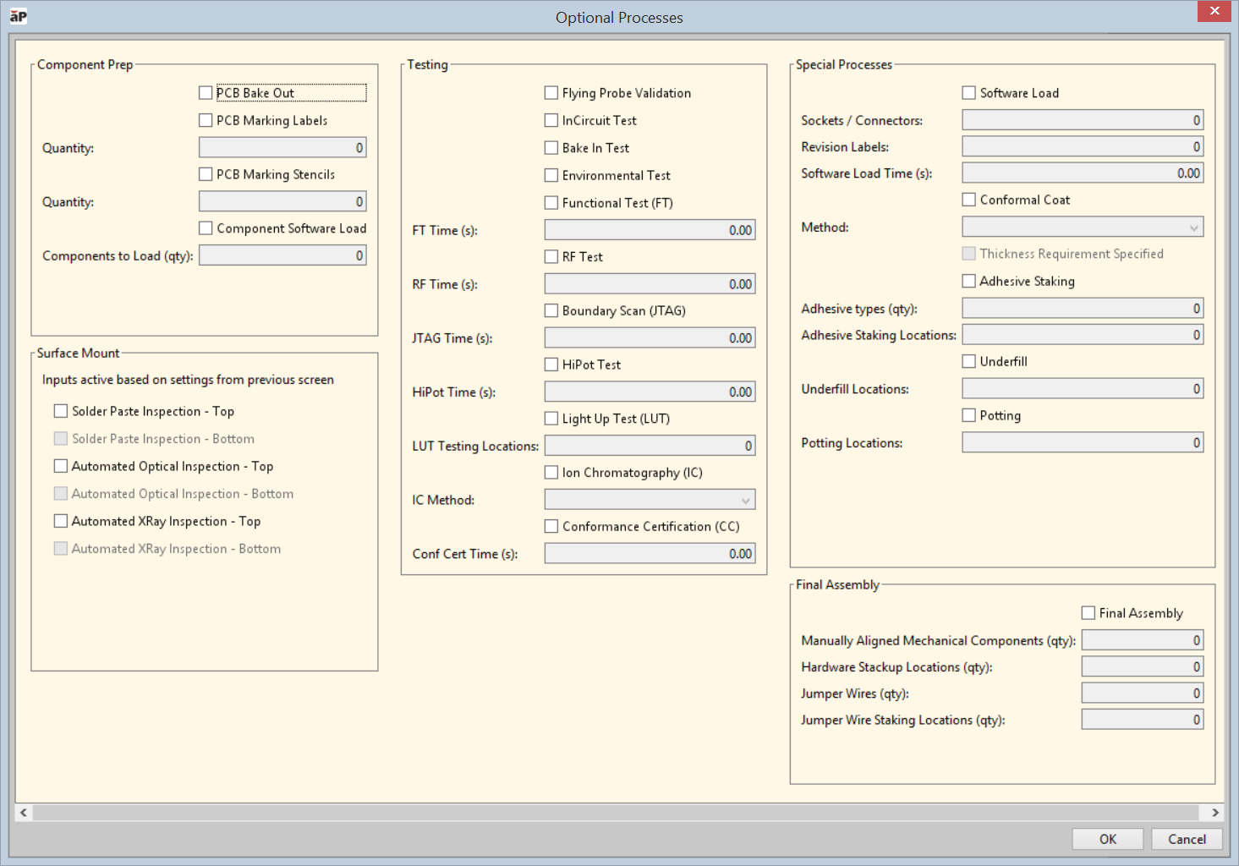The width and height of the screenshot is (1239, 866).
Task: Click the Cancel button
Action: [1187, 839]
